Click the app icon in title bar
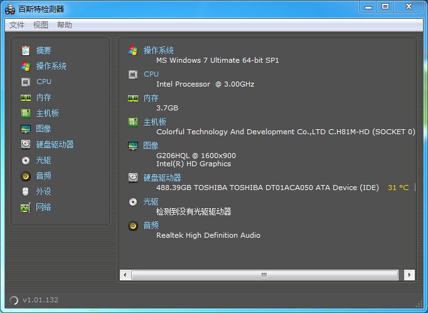 point(10,9)
